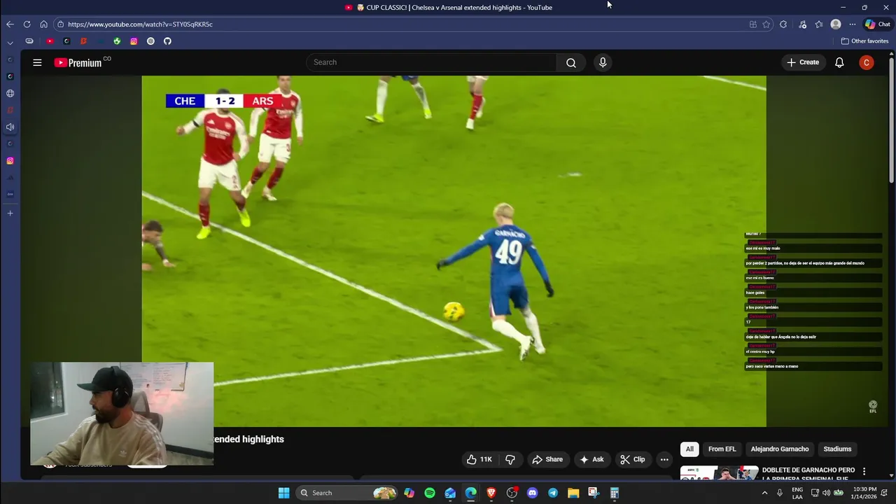The width and height of the screenshot is (896, 504).
Task: Open Copilot Chat button
Action: point(878,24)
